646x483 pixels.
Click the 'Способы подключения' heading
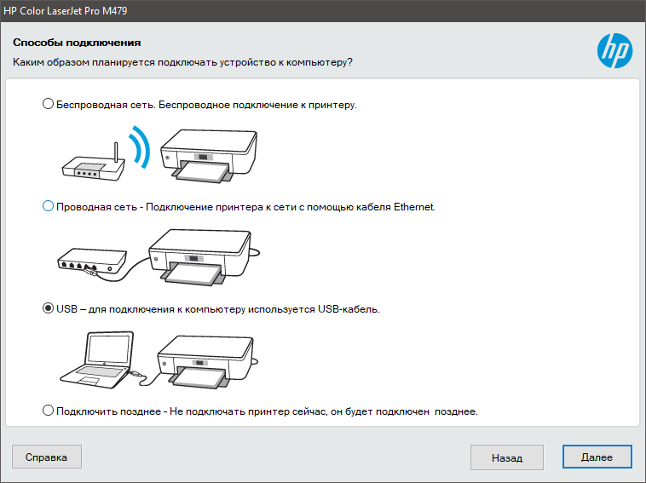[77, 43]
